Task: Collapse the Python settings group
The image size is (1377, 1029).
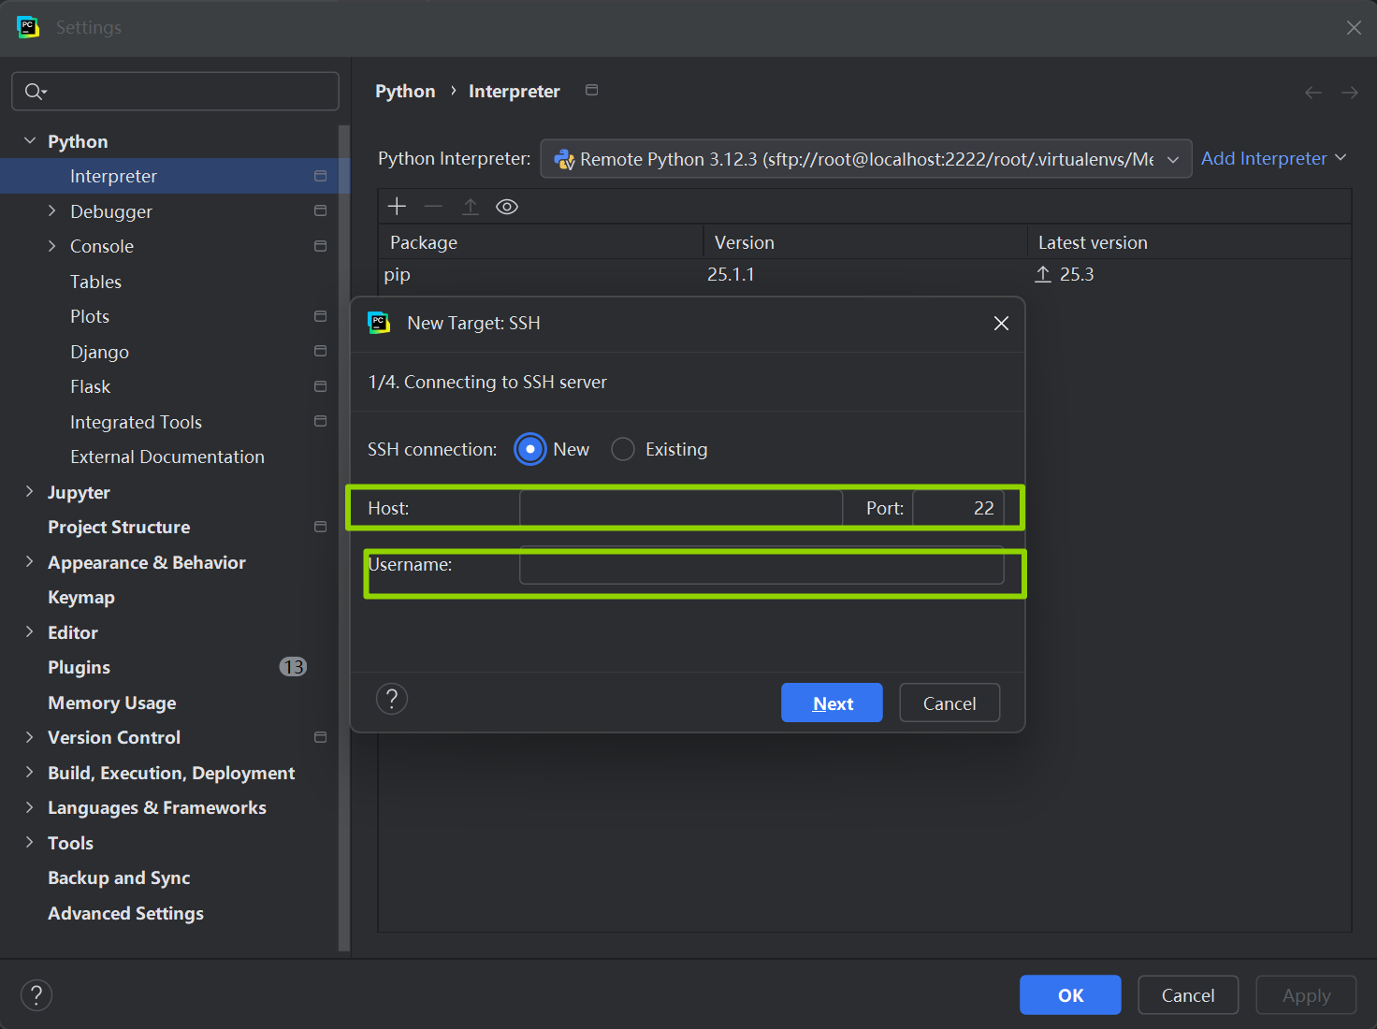Action: click(30, 140)
